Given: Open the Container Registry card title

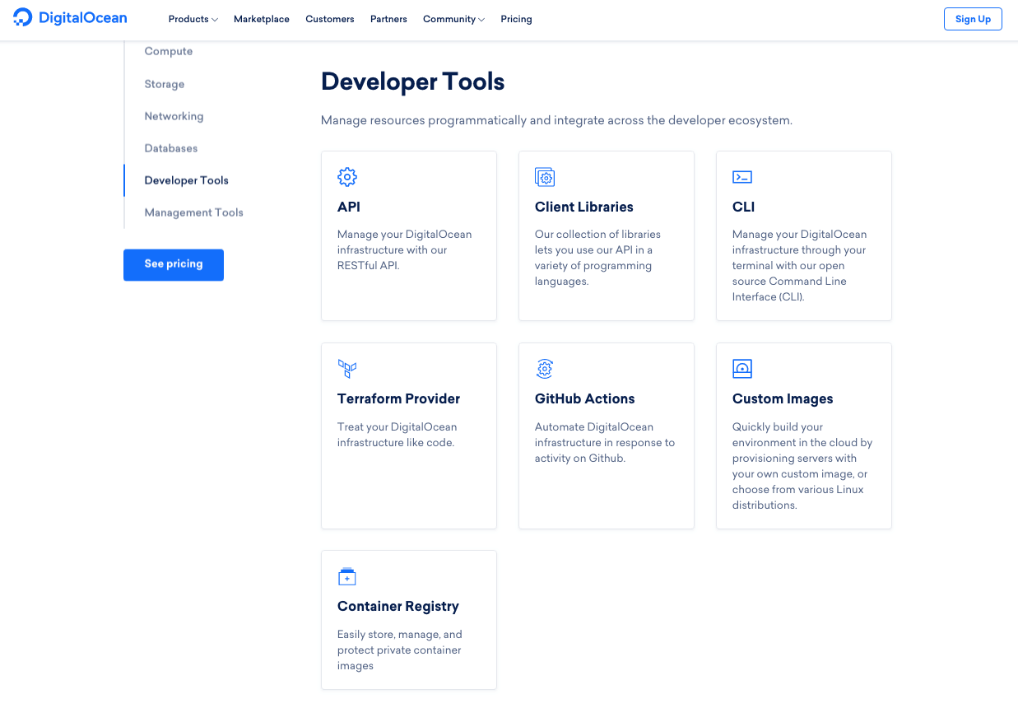Looking at the screenshot, I should [x=398, y=606].
